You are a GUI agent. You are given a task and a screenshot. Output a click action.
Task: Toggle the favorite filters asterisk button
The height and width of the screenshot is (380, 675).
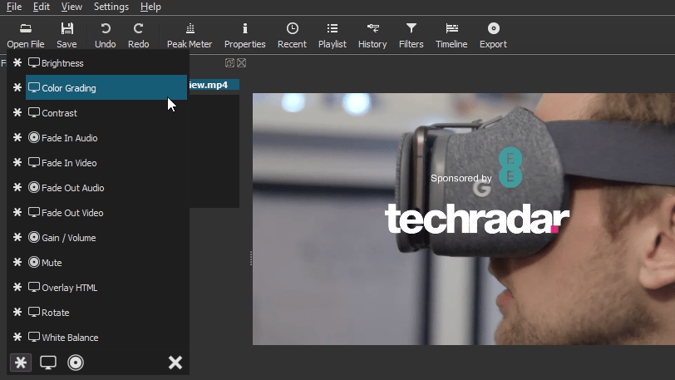pyautogui.click(x=21, y=363)
